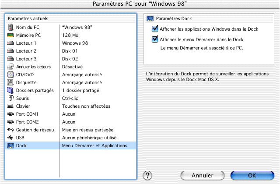Viewport: 280px width, 184px height.
Task: Select the USB symbol icon
Action: (10, 138)
